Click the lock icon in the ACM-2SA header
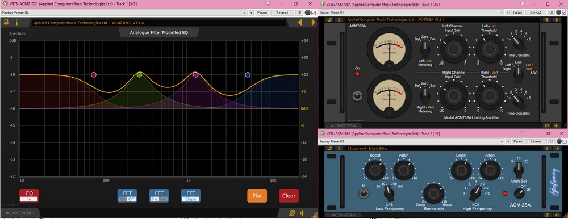This screenshot has height=219, width=568. [329, 149]
